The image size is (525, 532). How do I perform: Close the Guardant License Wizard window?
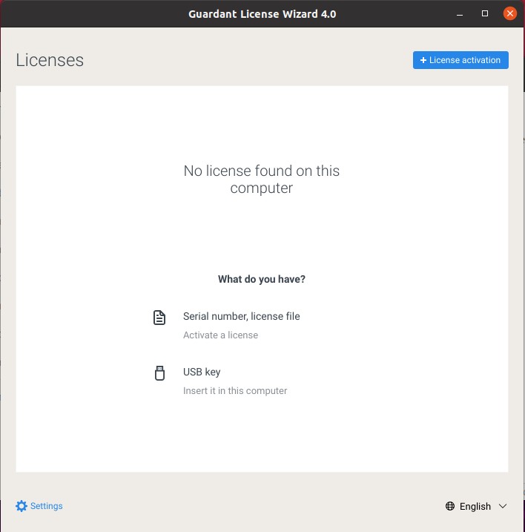[509, 13]
